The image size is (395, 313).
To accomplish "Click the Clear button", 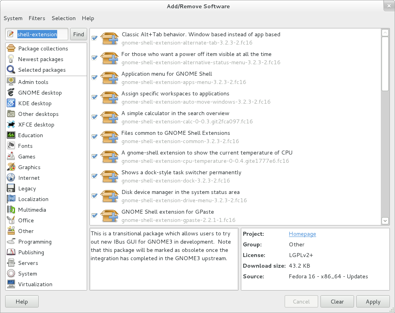I will (x=337, y=302).
